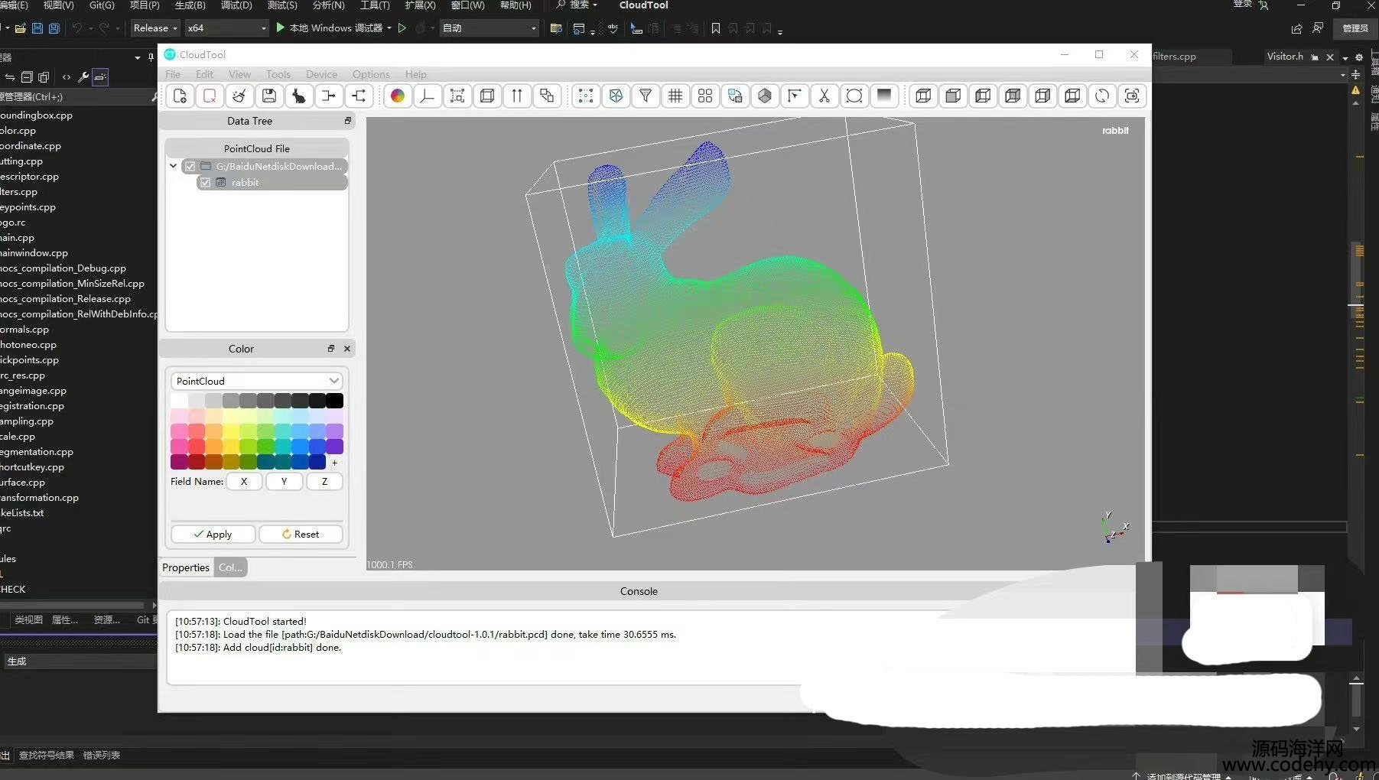Open the Device menu in CloudTool
Screen dimensions: 1379x780
click(x=321, y=74)
